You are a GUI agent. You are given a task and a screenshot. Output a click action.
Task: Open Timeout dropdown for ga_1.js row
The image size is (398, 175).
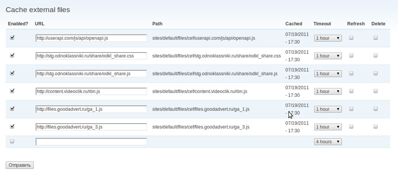(x=328, y=109)
